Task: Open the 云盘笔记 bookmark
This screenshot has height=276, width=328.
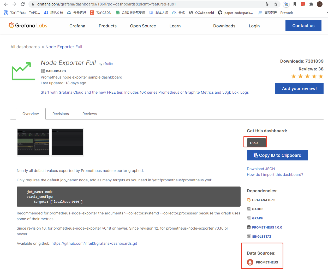Action: [76, 13]
